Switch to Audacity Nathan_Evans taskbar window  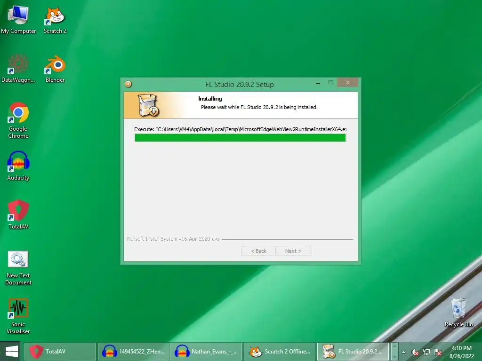pyautogui.click(x=206, y=352)
